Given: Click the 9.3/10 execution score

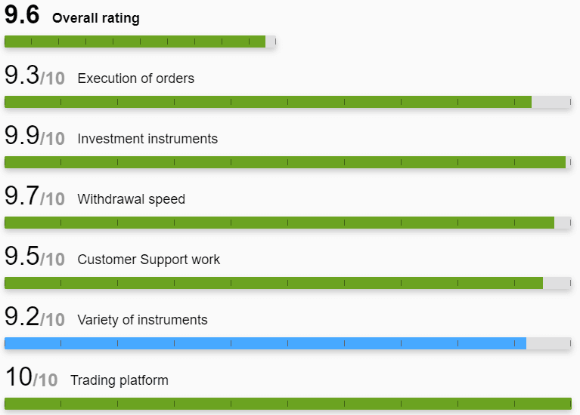Looking at the screenshot, I should click(35, 75).
